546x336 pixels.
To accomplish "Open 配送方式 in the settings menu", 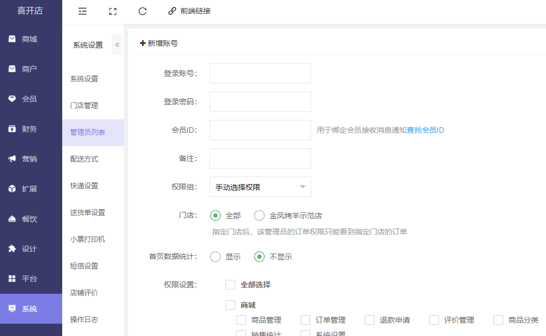I will [84, 159].
